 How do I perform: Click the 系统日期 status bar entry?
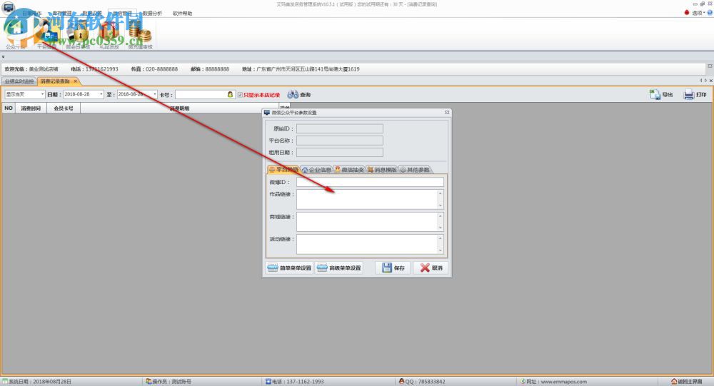coord(37,382)
